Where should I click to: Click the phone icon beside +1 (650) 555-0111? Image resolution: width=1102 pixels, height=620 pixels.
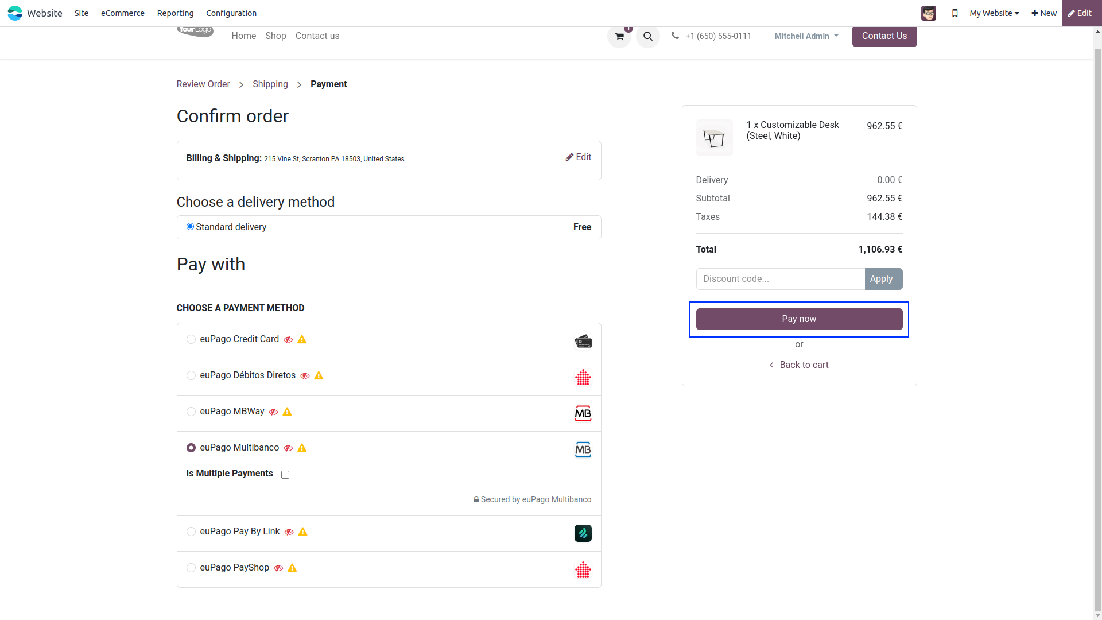[x=675, y=36]
